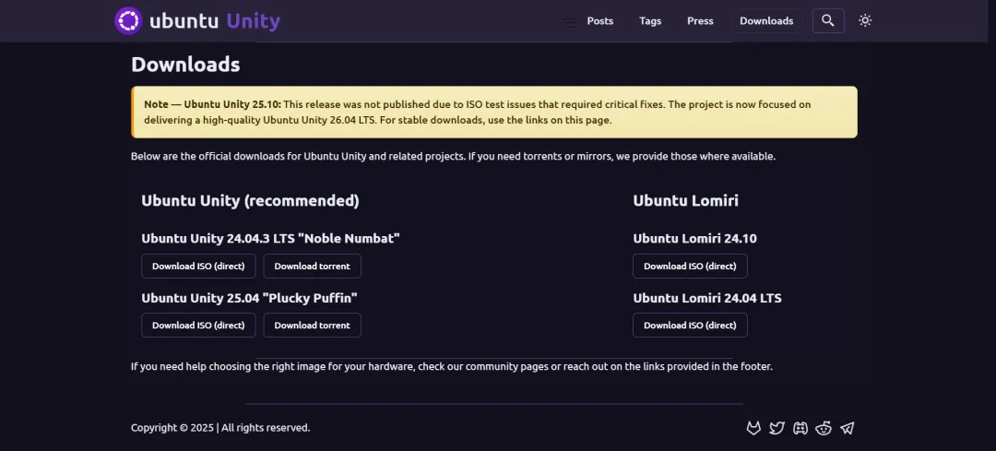This screenshot has height=451, width=996.
Task: Open the Press menu item
Action: (700, 21)
